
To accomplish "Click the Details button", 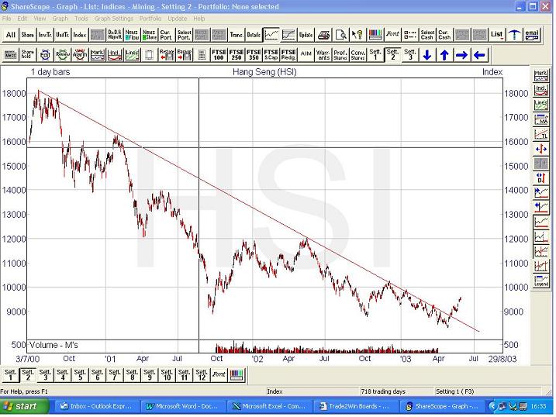I will pos(254,35).
